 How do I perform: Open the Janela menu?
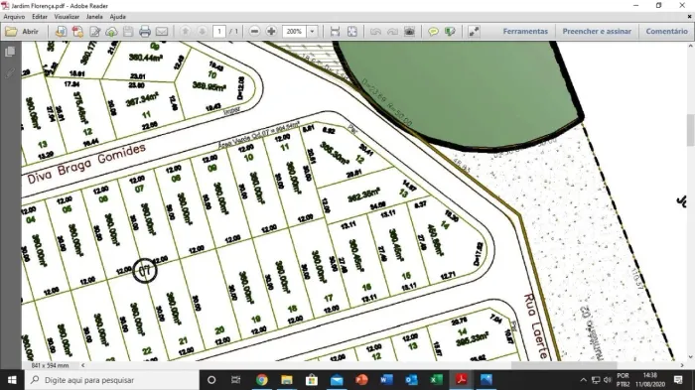[94, 17]
